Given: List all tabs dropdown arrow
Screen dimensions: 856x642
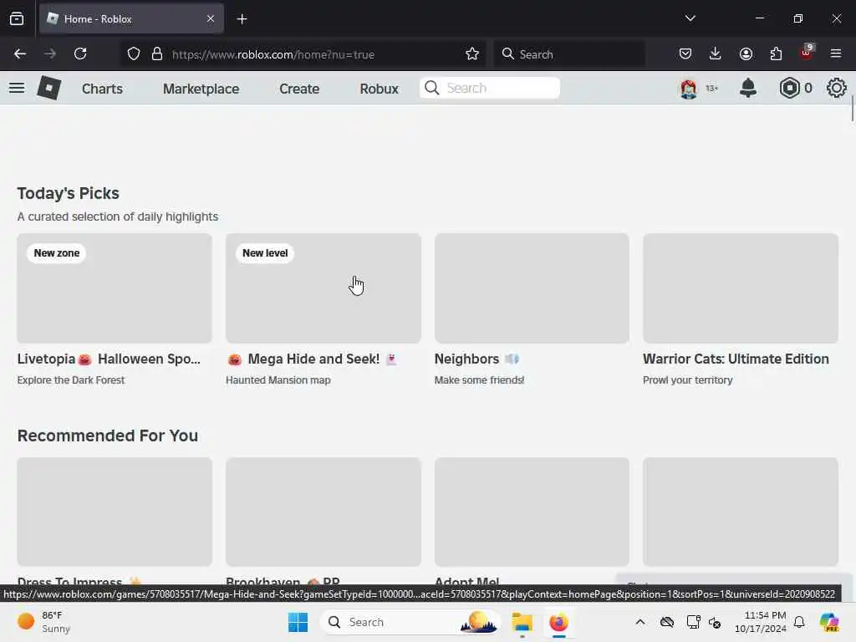Looking at the screenshot, I should (x=690, y=18).
